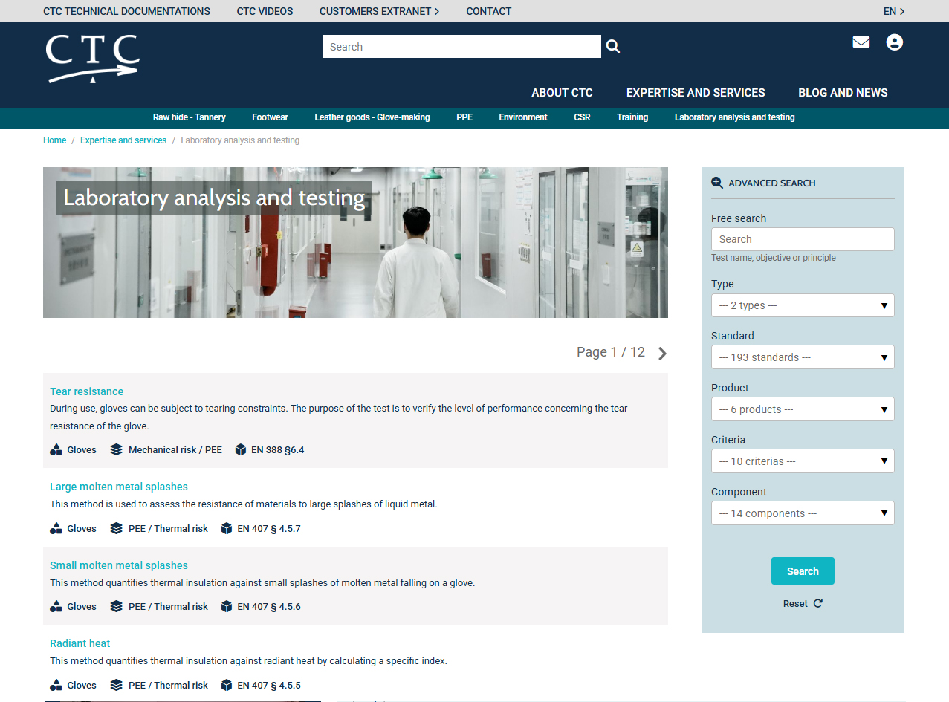Viewport: 949px width, 702px height.
Task: Focus the header Search field
Action: pos(461,47)
